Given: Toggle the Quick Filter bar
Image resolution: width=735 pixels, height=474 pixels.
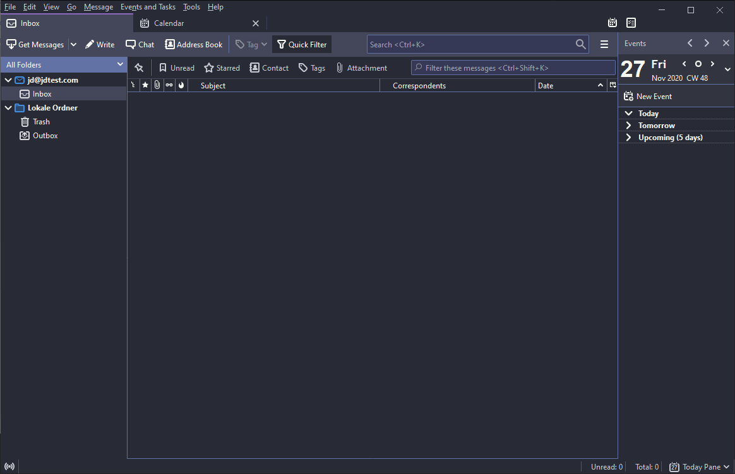Looking at the screenshot, I should [x=301, y=44].
